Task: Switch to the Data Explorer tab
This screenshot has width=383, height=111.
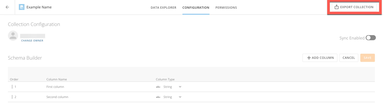Action: coord(163,8)
